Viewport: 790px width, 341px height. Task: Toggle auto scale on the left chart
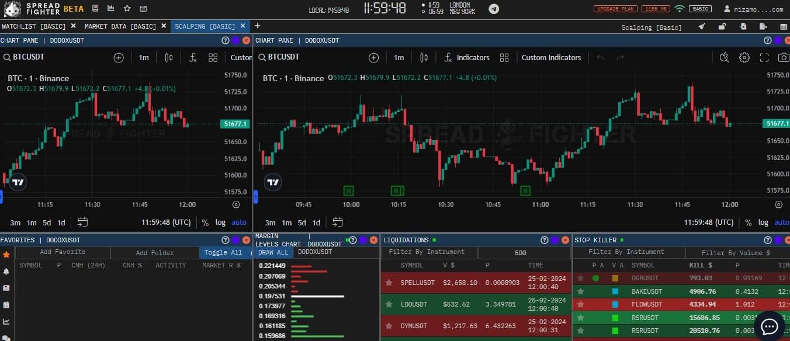[x=238, y=222]
